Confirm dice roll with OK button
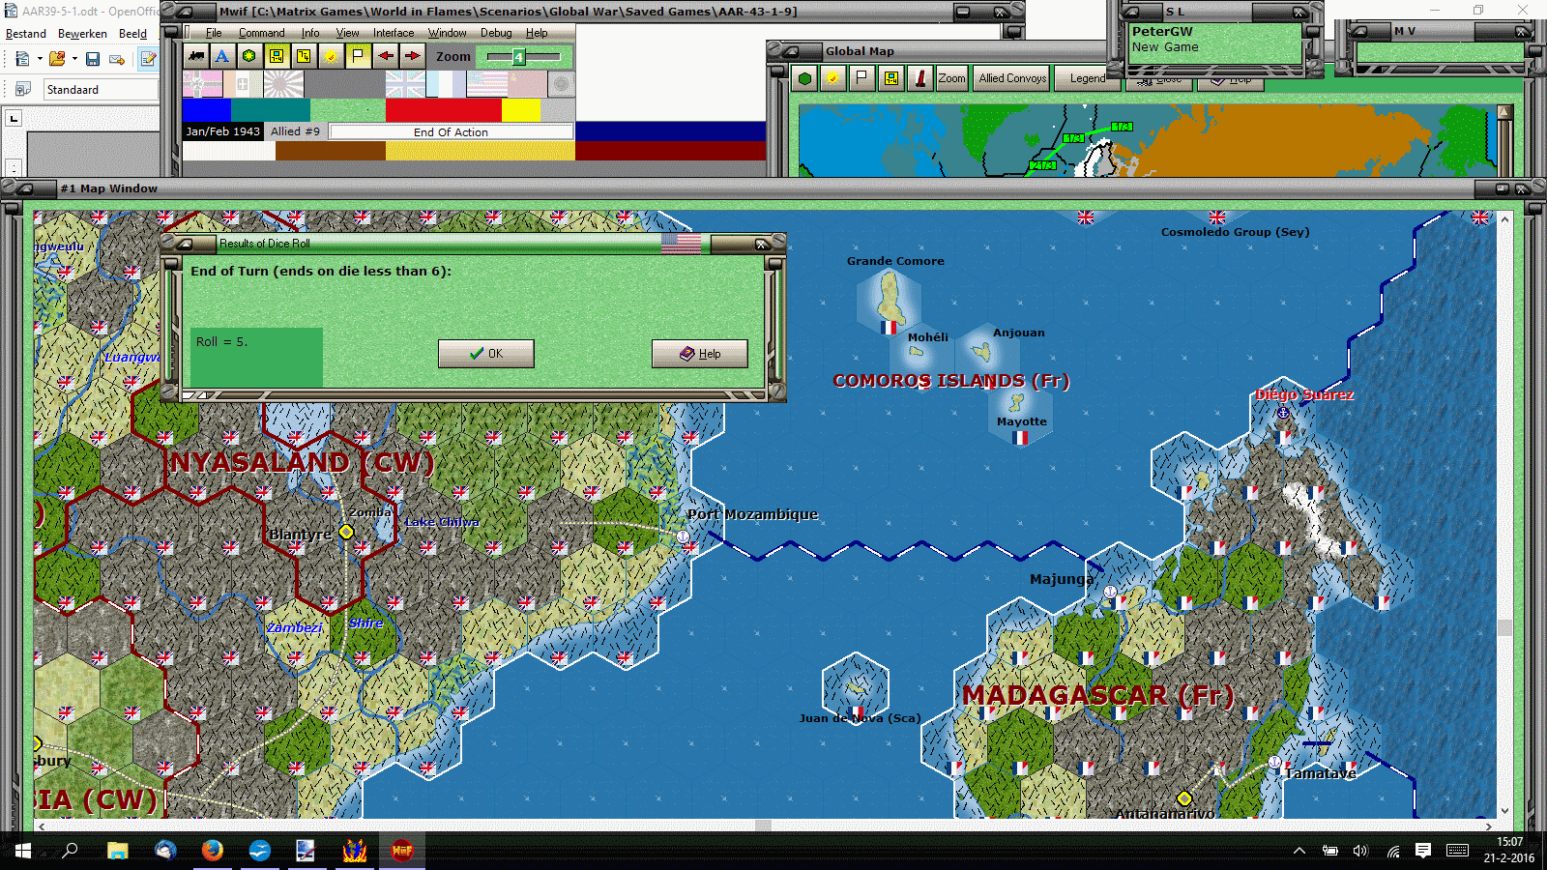 click(x=485, y=354)
